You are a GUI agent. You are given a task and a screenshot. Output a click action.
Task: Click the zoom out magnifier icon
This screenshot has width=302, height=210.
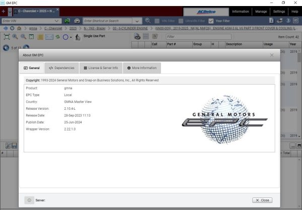(24, 37)
